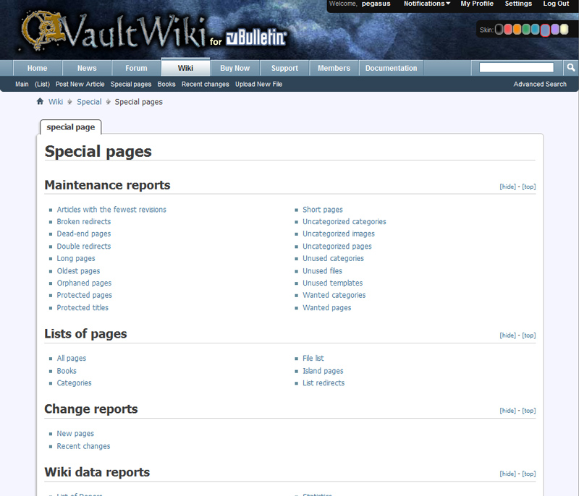The height and width of the screenshot is (496, 579).
Task: Choose the green skin swatch
Action: point(527,30)
